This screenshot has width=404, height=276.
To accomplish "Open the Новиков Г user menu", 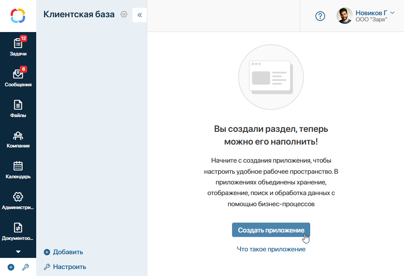I will [375, 13].
